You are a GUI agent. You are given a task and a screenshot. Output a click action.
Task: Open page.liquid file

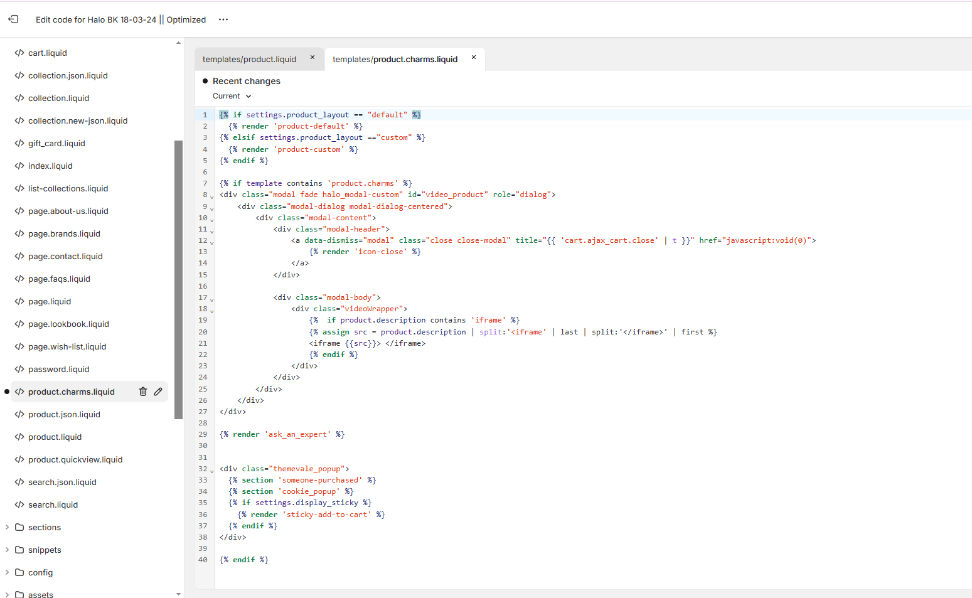[50, 301]
